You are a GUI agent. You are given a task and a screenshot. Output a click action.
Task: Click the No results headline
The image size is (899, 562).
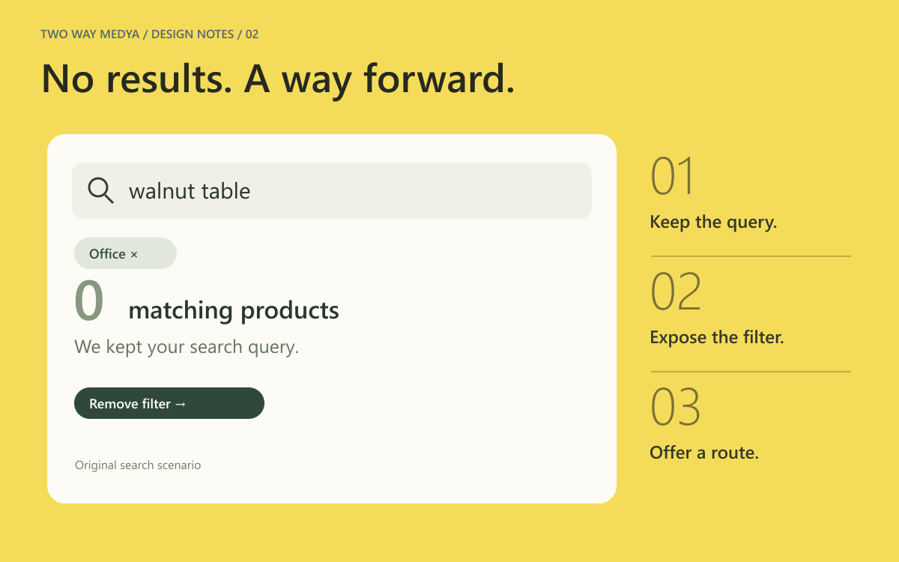coord(278,78)
